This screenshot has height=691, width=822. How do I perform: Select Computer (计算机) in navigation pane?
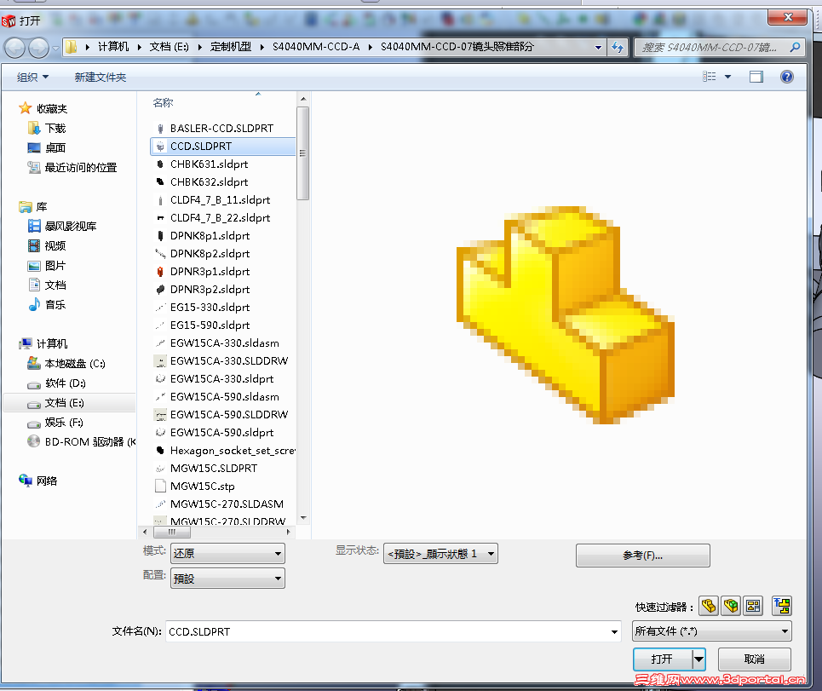(43, 344)
